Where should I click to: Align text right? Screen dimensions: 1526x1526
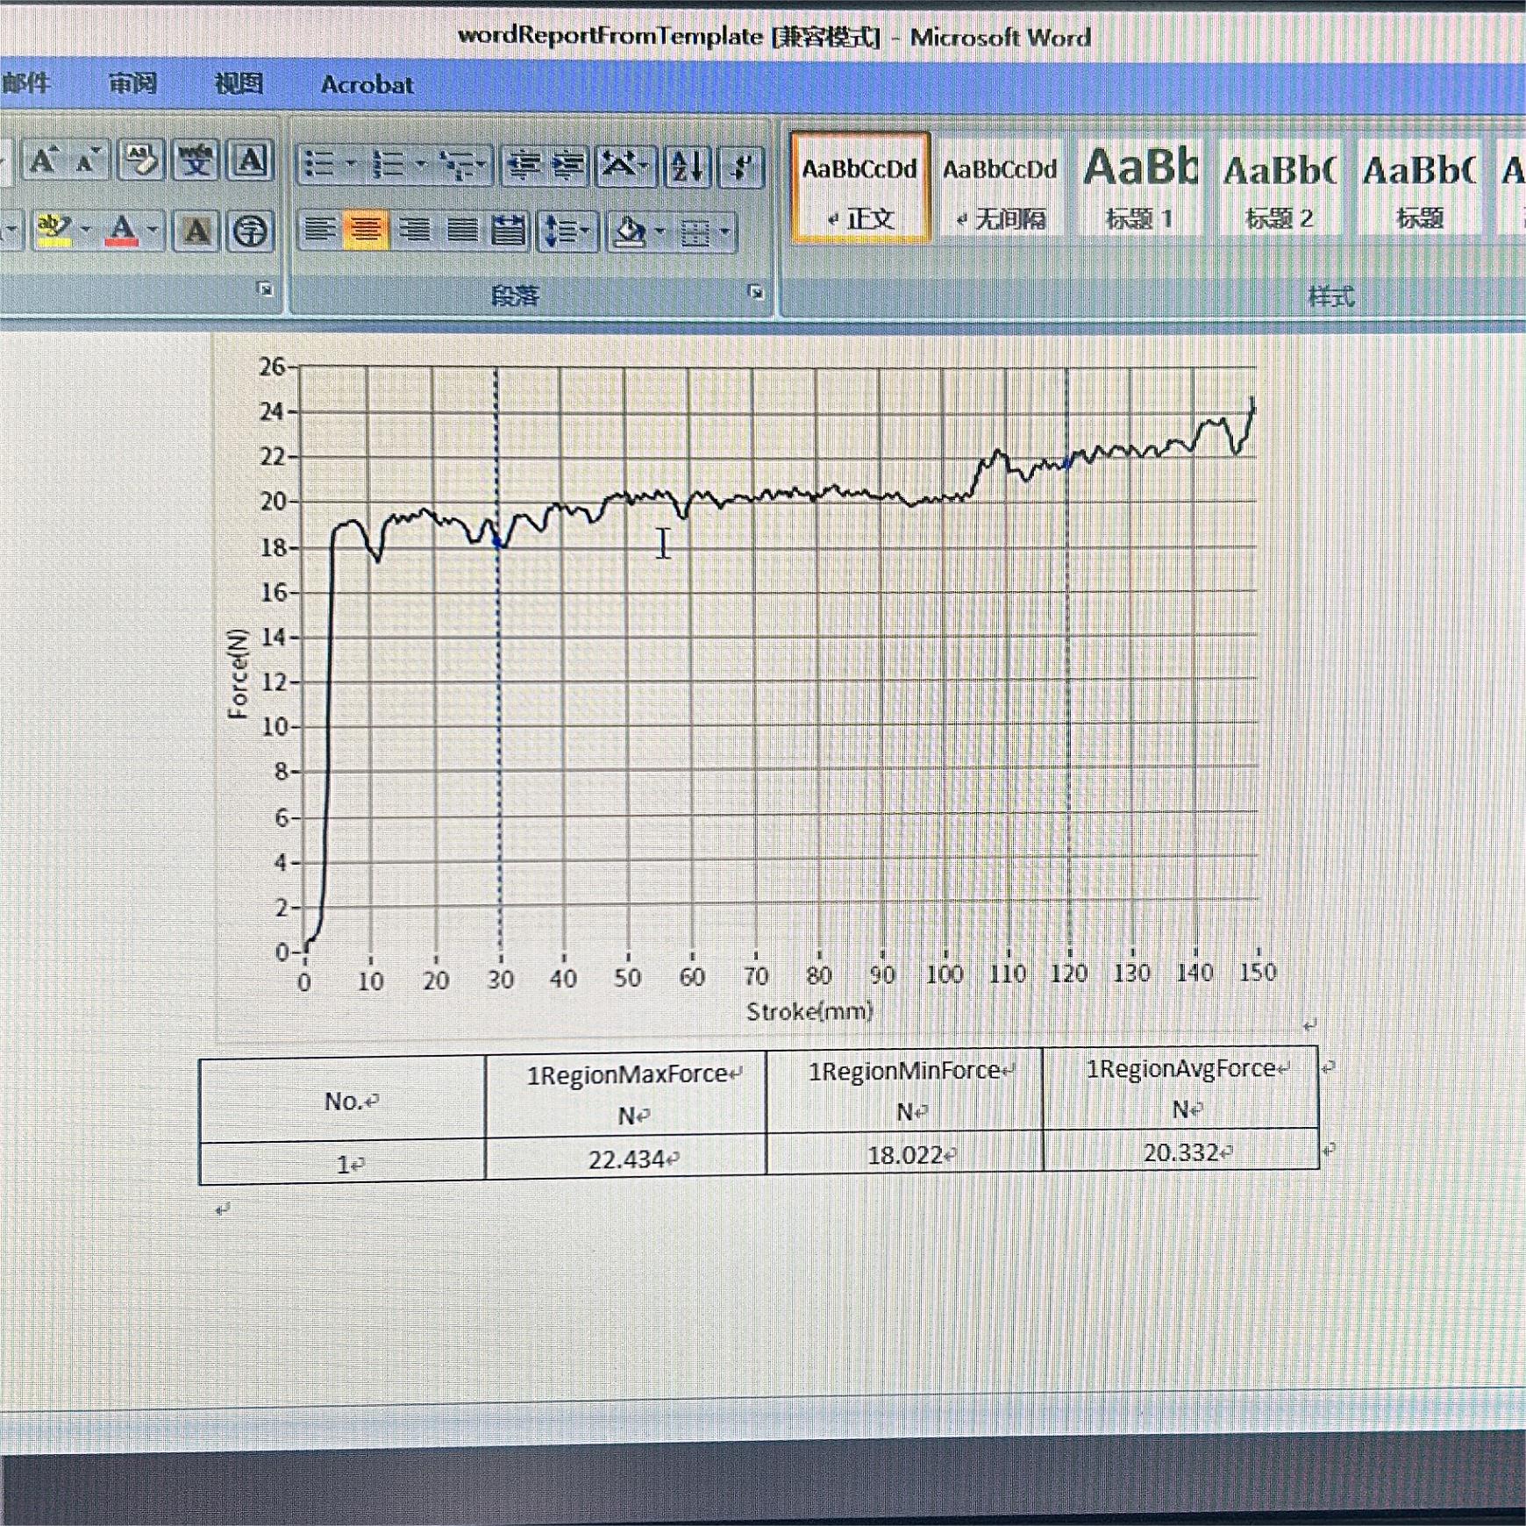(415, 232)
